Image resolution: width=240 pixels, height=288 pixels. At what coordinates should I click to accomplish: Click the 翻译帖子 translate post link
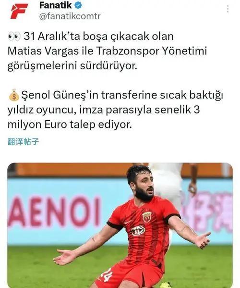[24, 142]
